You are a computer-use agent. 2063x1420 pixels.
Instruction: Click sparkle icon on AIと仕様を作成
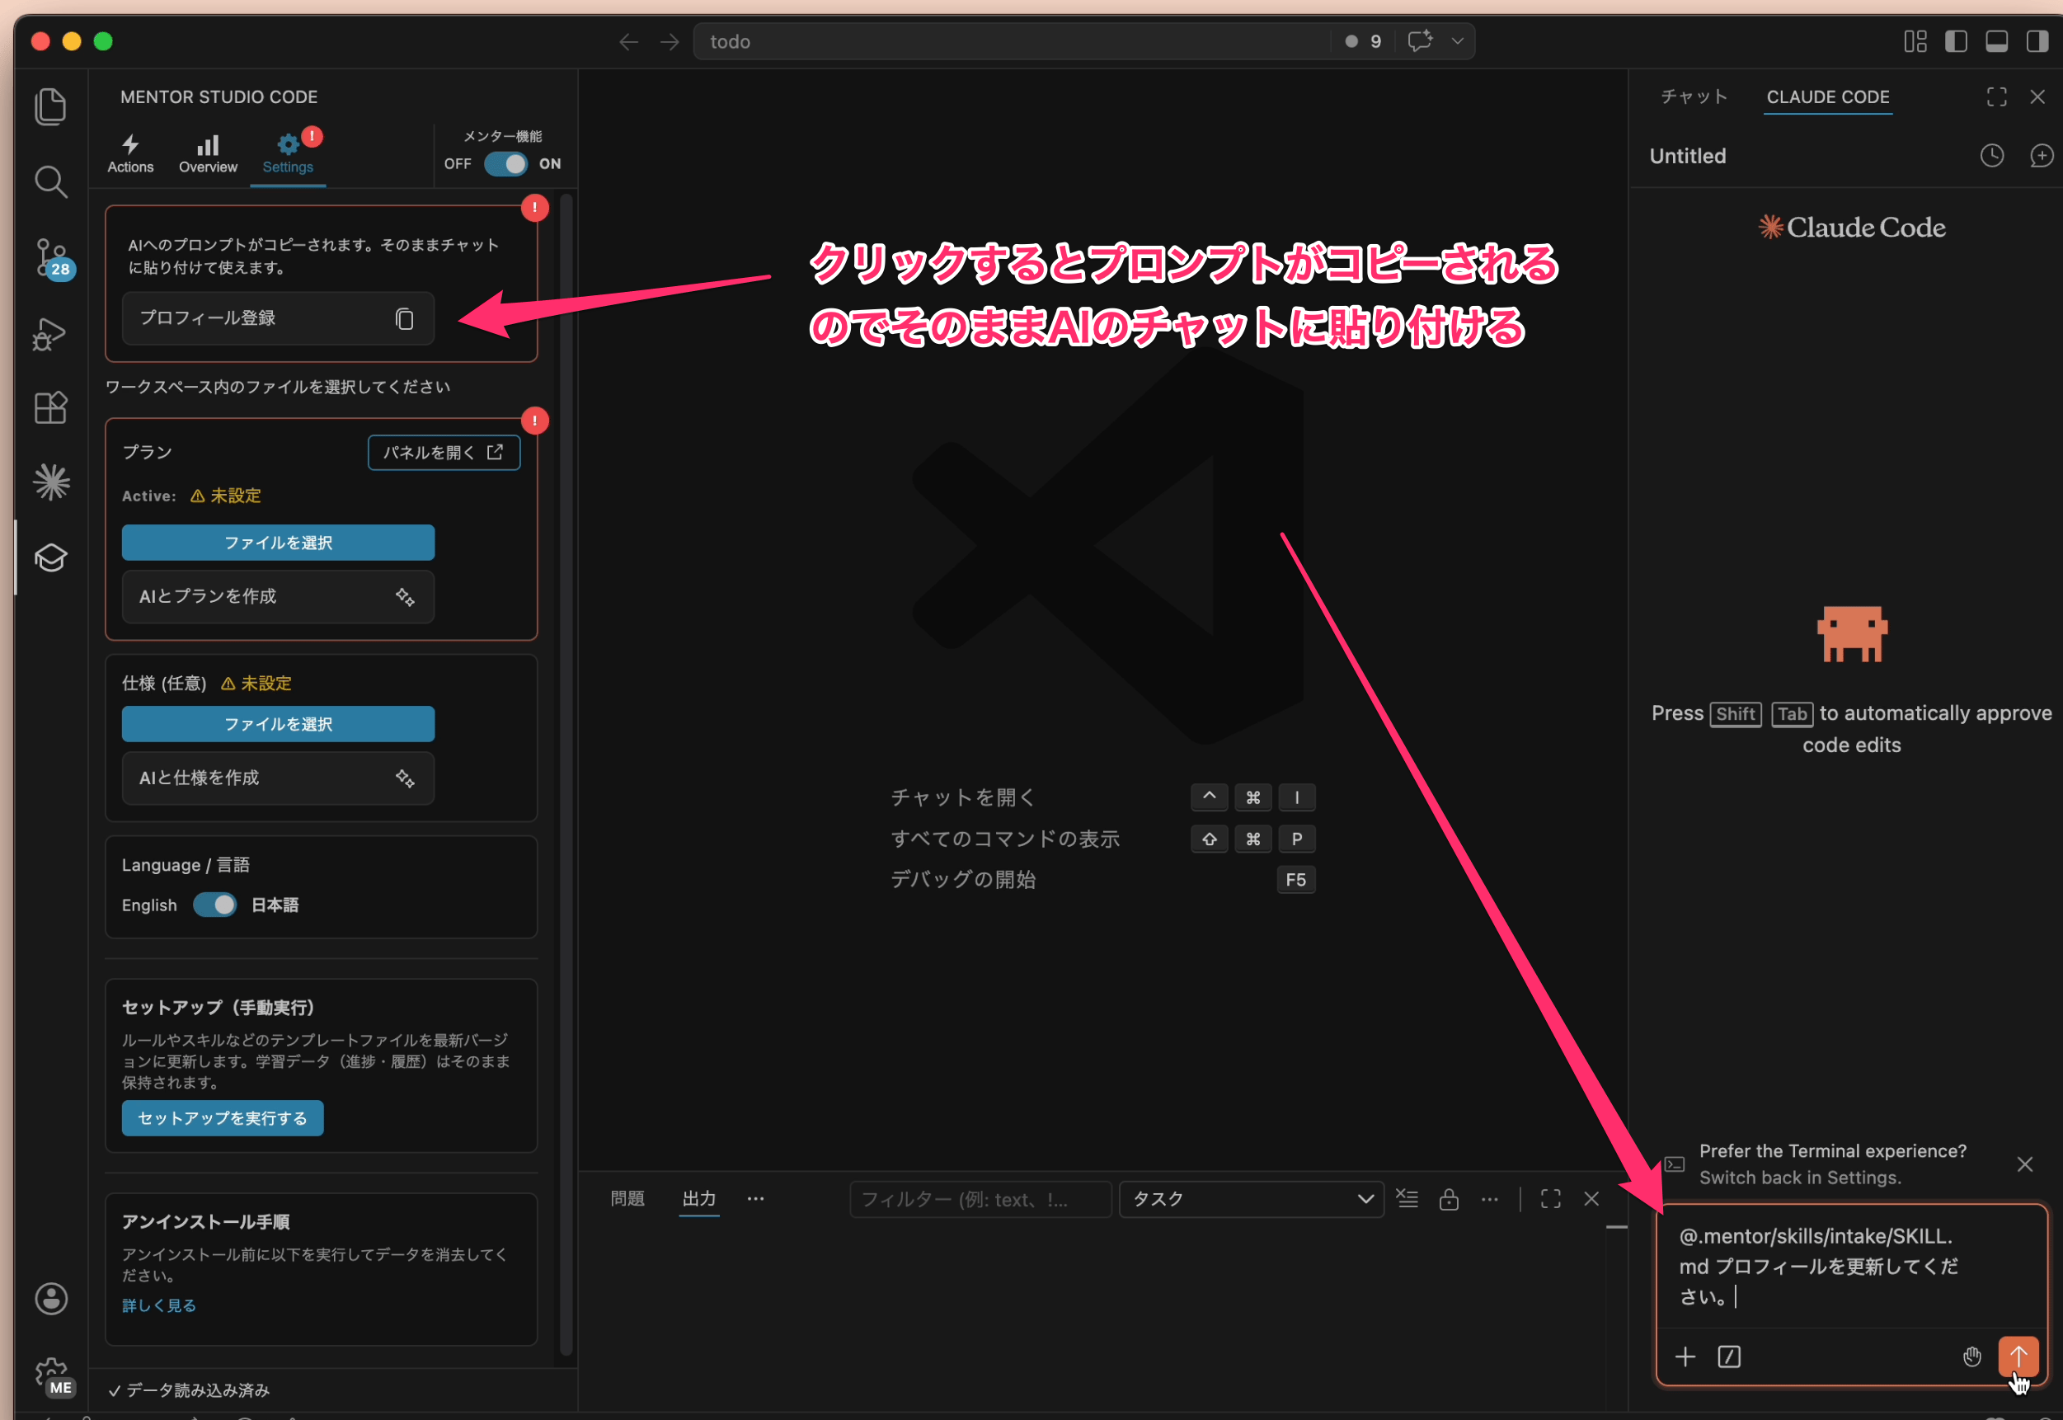(405, 778)
